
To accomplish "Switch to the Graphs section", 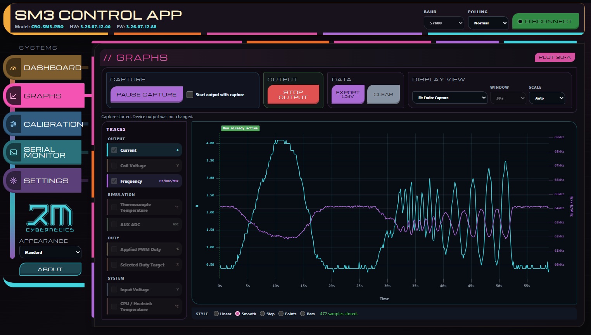I will point(44,96).
